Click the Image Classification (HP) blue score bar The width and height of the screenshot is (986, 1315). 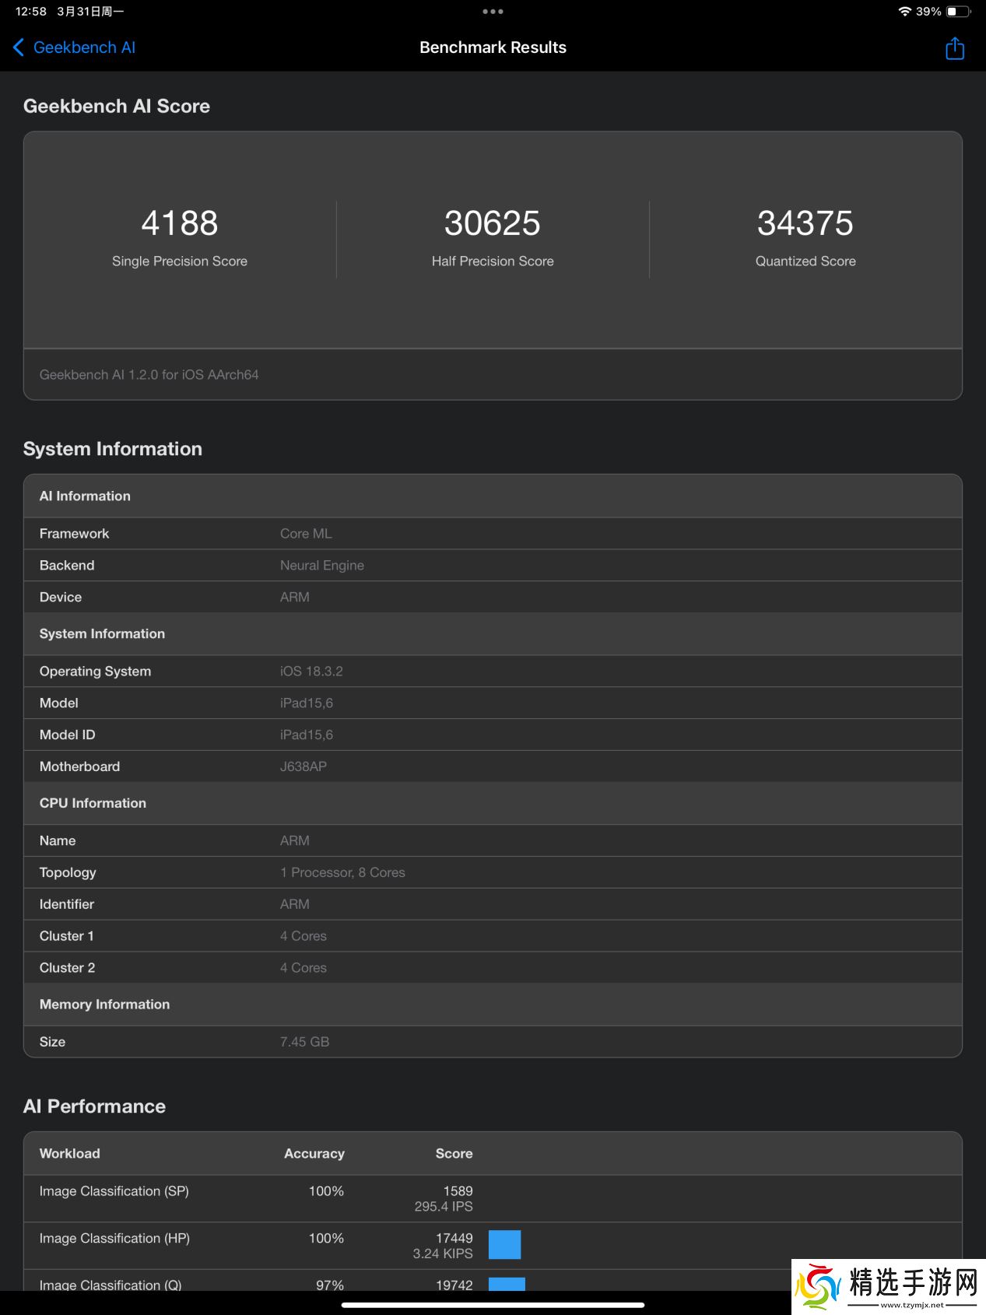coord(504,1245)
